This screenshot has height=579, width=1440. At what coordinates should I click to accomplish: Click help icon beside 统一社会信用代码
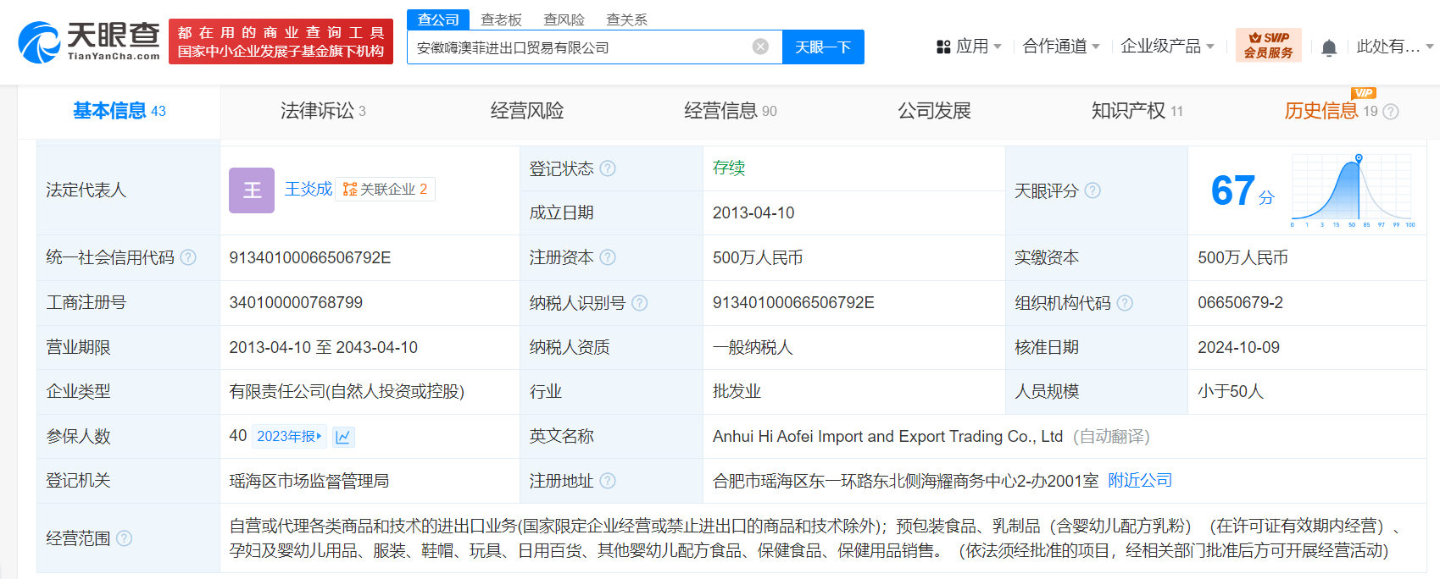[x=188, y=257]
